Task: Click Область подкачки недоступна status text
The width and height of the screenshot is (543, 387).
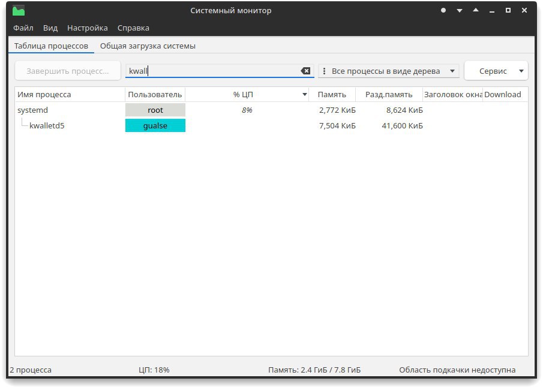Action: pos(457,370)
